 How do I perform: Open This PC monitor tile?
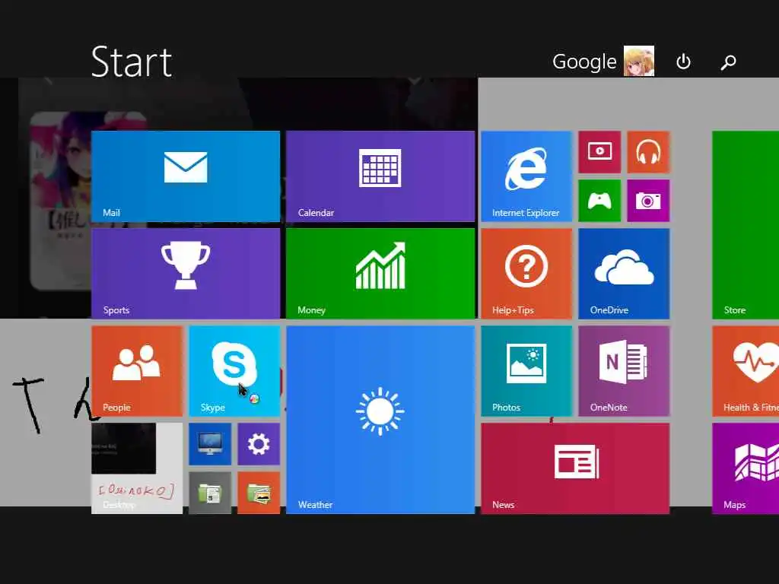coord(210,444)
